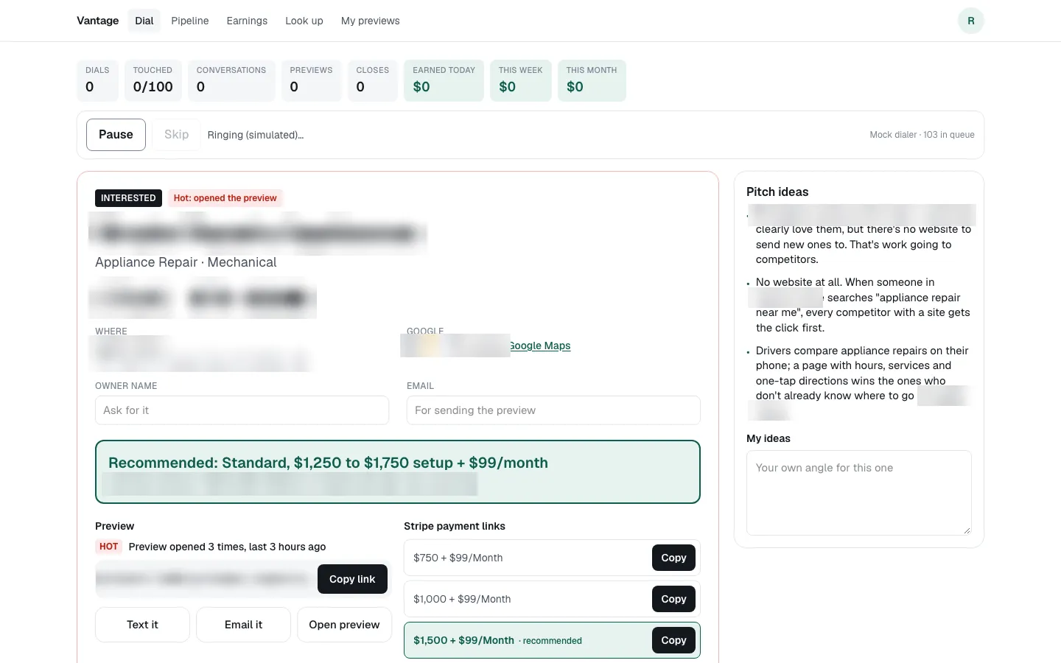Select the Previews stat card
This screenshot has height=663, width=1061.
pos(311,80)
